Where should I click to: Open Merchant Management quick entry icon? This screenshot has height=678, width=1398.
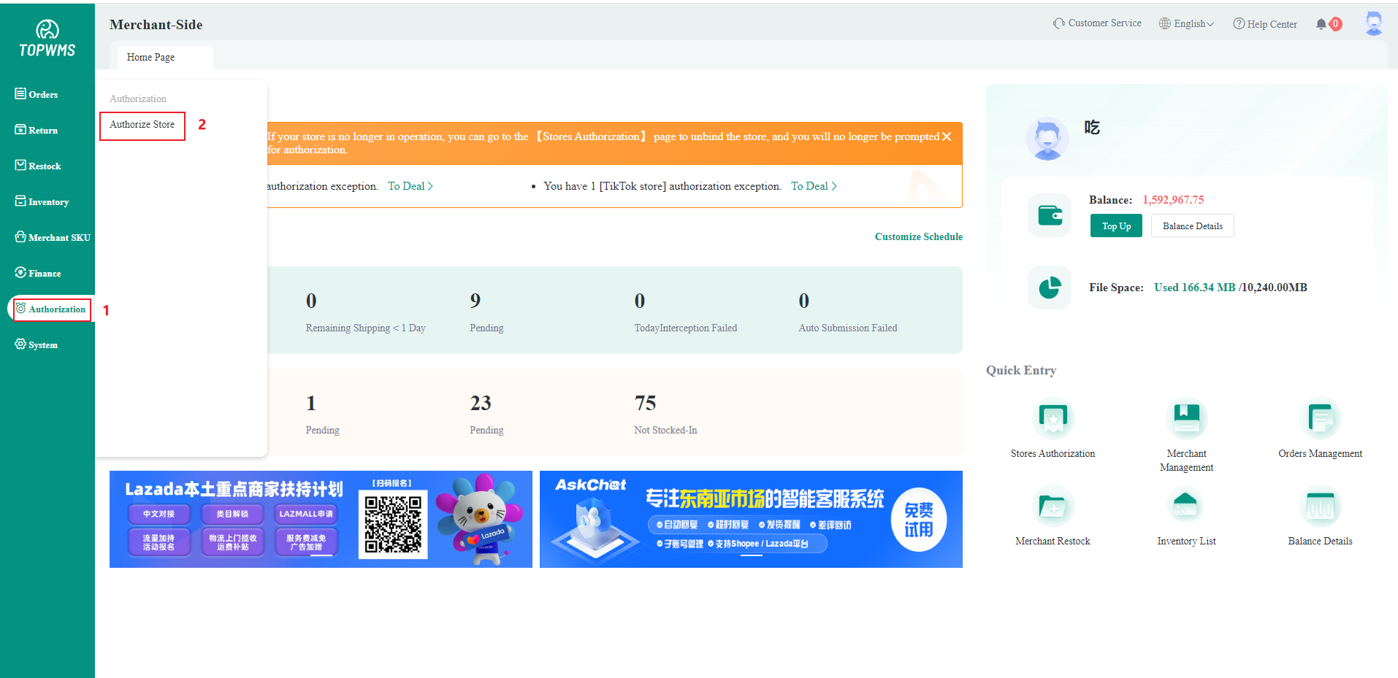1186,418
